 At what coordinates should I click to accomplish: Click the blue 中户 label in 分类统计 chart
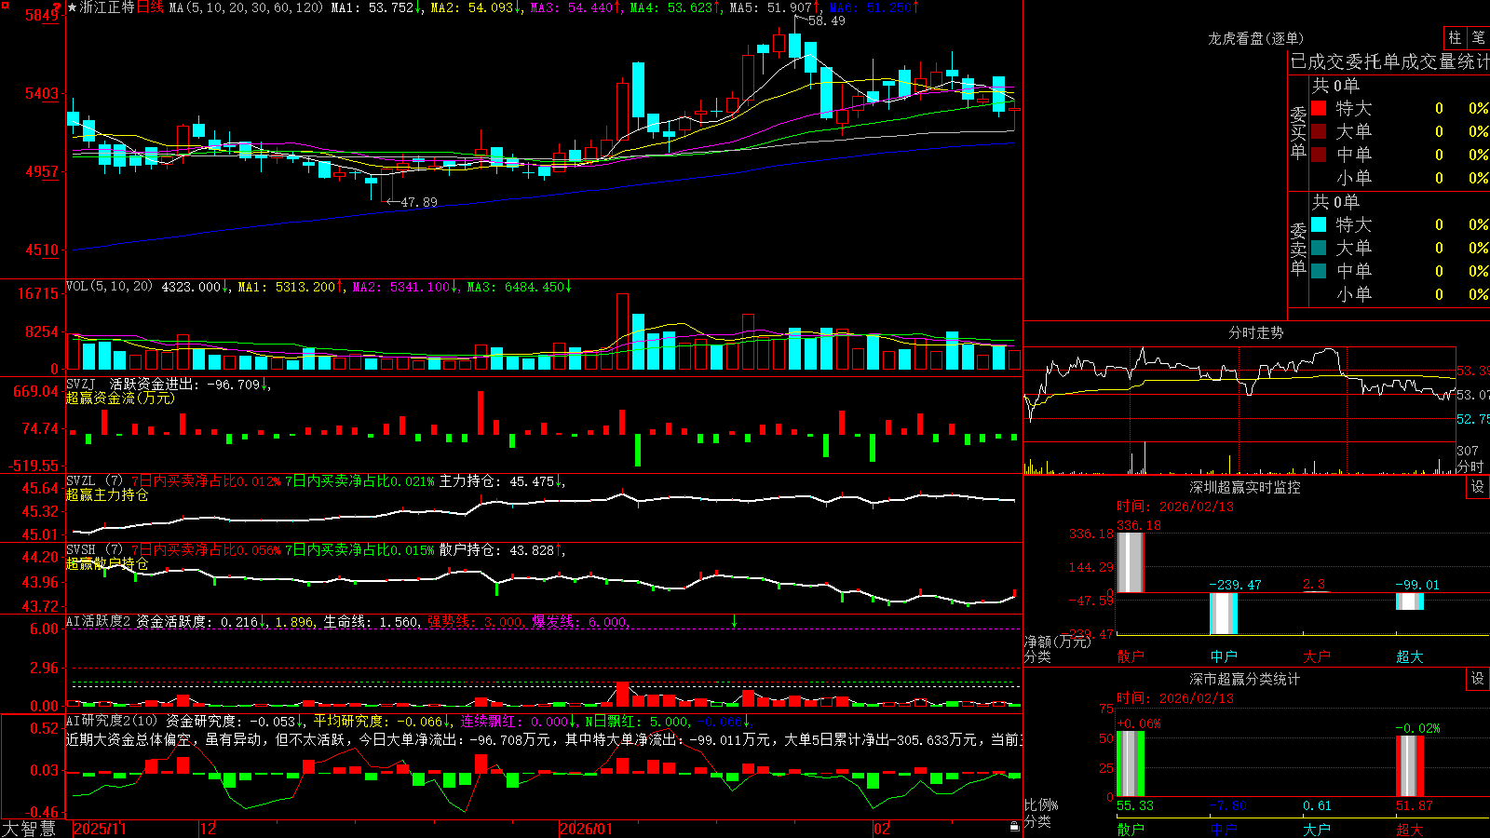tap(1224, 829)
